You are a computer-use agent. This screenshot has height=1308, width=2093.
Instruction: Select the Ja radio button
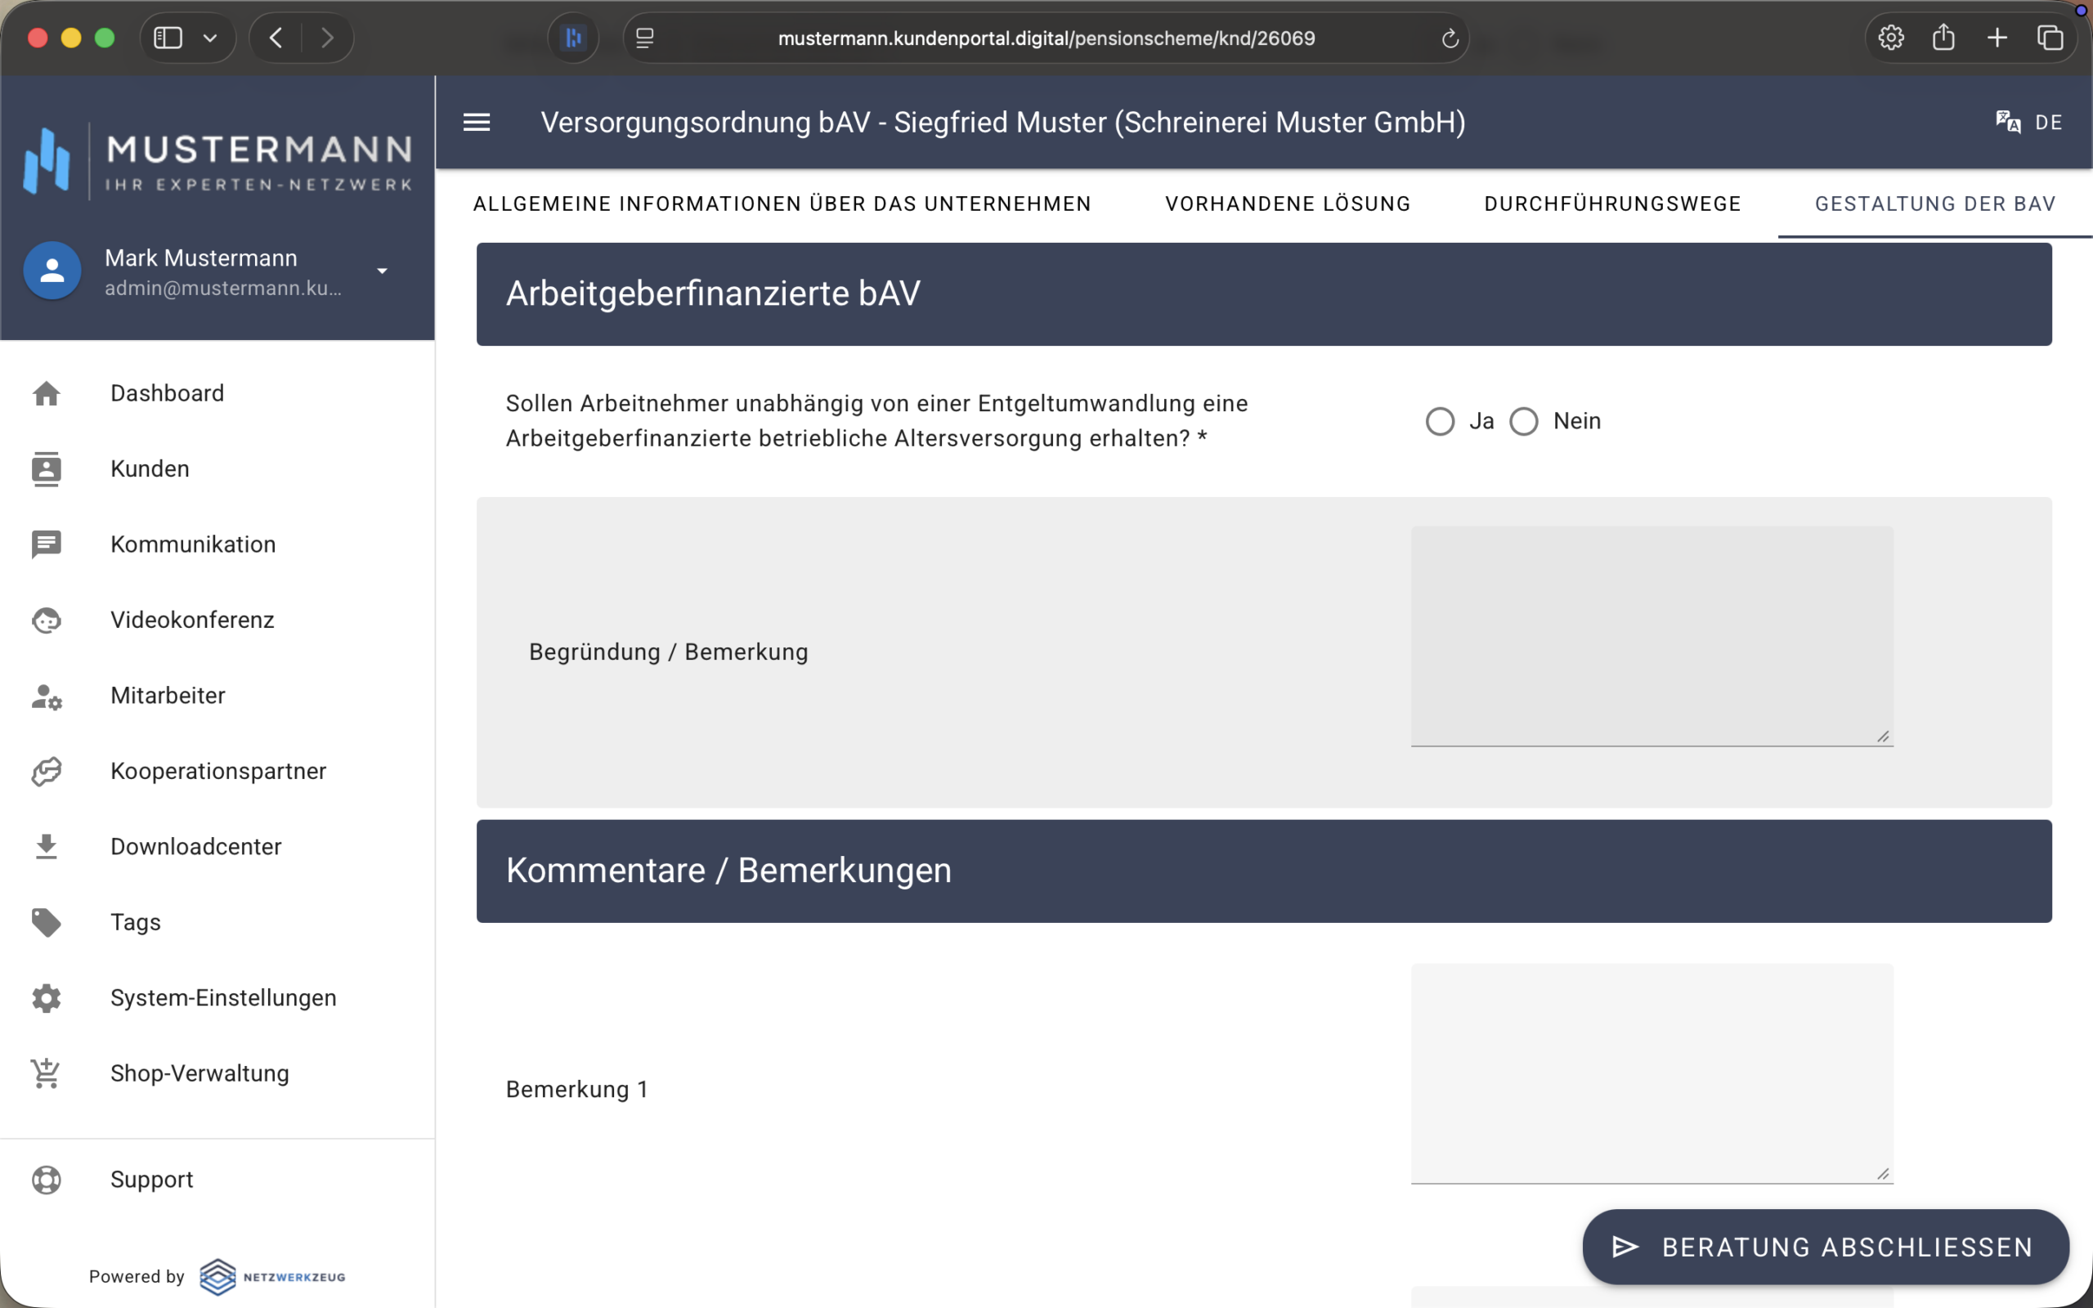tap(1440, 421)
